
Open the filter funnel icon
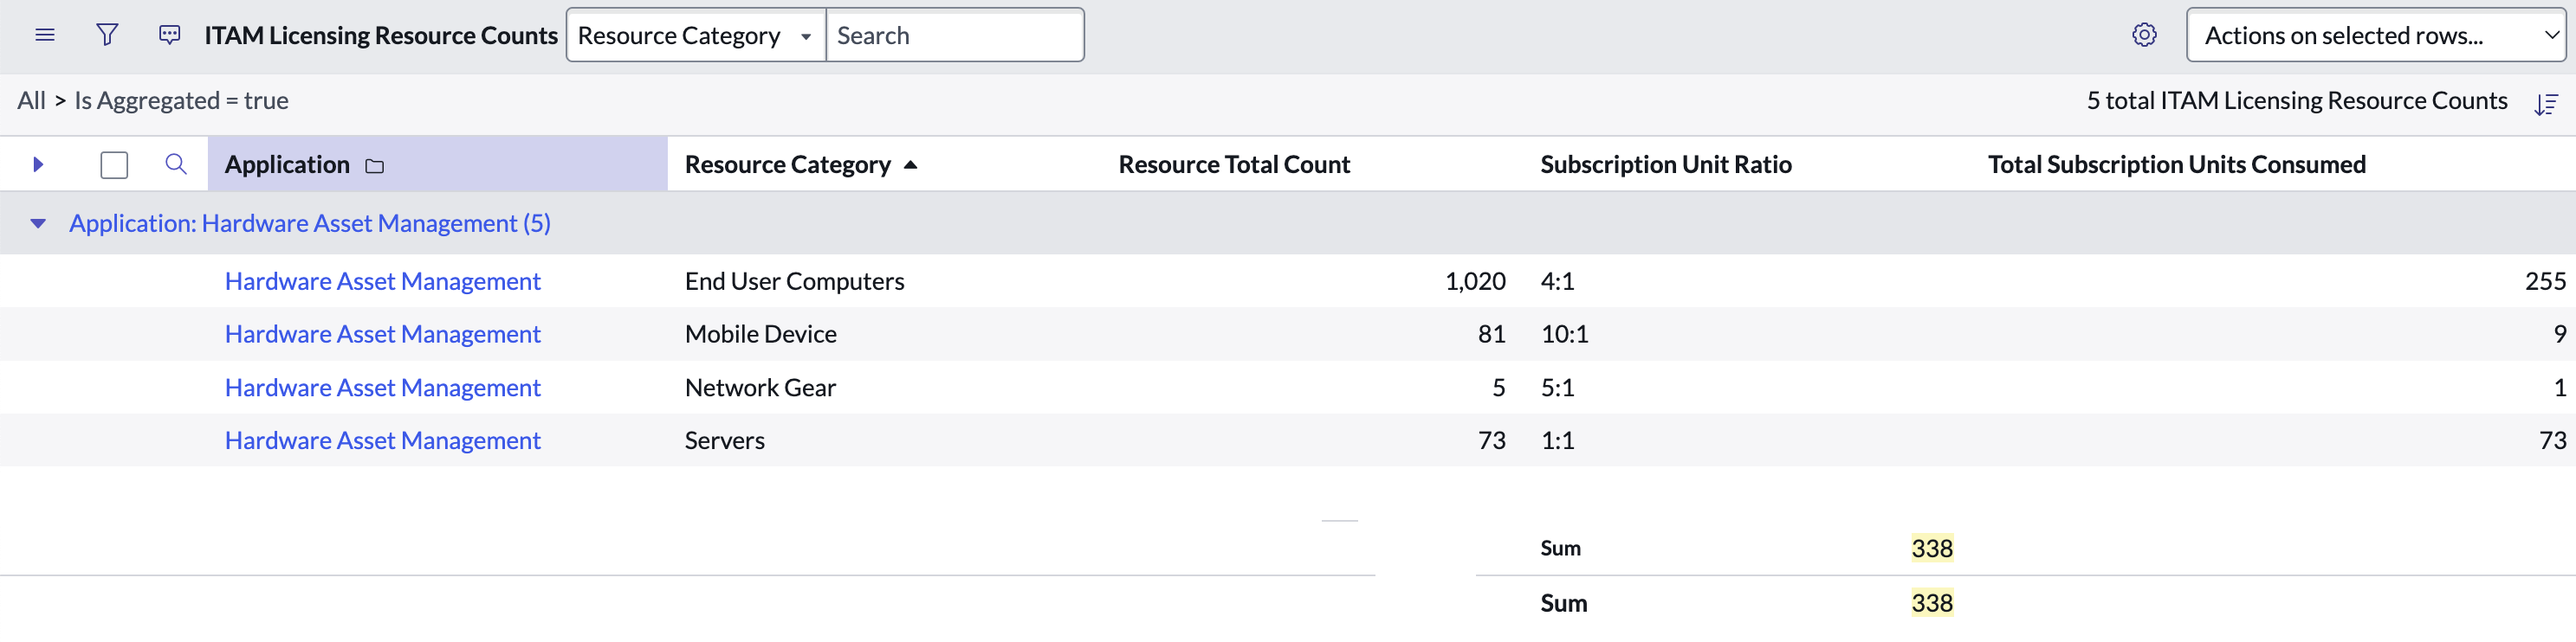(x=107, y=35)
